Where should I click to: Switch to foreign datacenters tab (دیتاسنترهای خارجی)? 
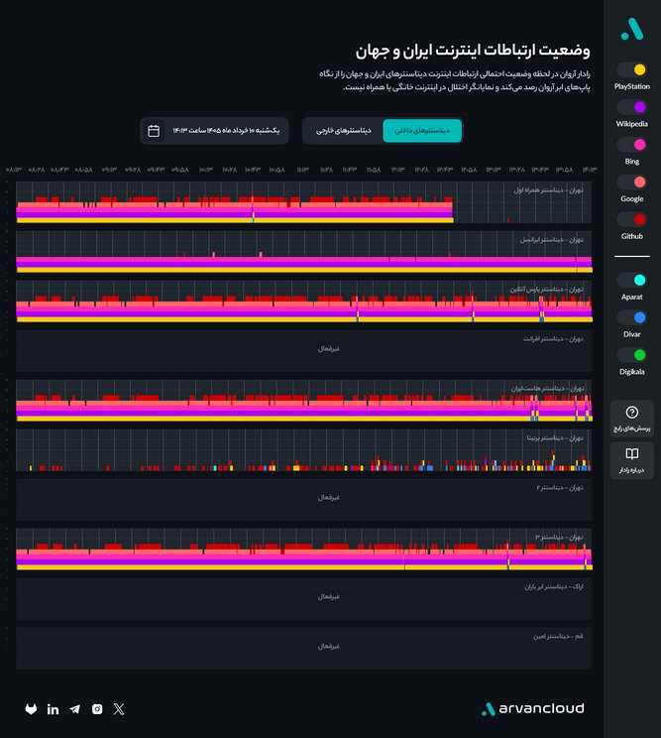coord(343,130)
